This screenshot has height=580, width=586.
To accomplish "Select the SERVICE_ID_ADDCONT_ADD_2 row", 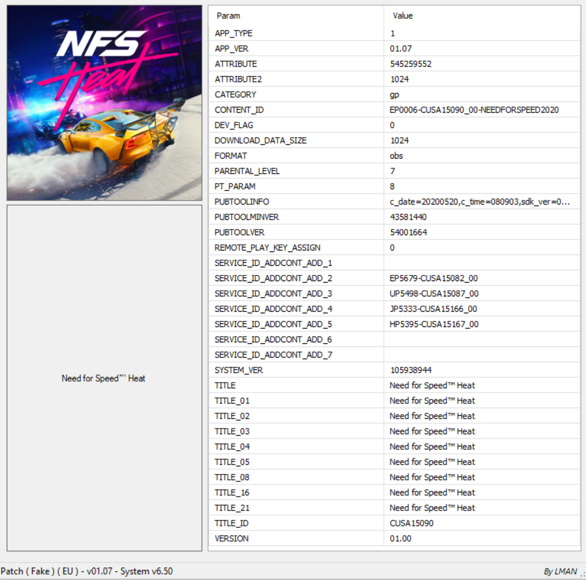I will [x=273, y=278].
